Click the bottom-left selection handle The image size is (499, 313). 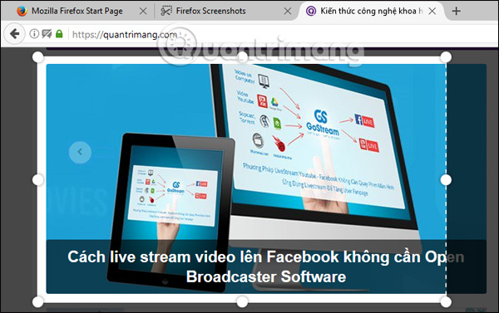(38, 302)
